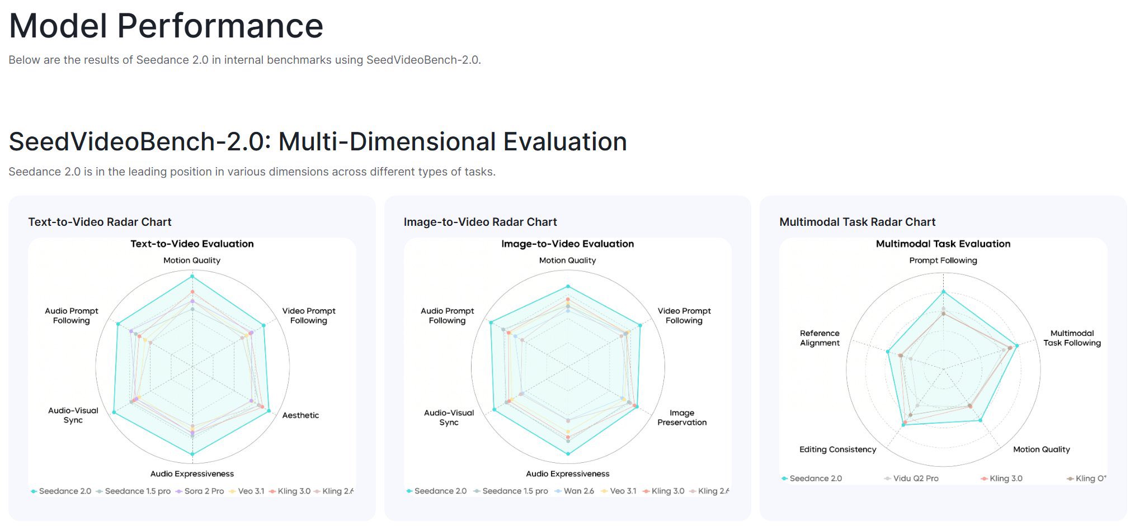Viewport: 1135px width, 526px height.
Task: Click the "Model Performance" heading
Action: pyautogui.click(x=166, y=26)
